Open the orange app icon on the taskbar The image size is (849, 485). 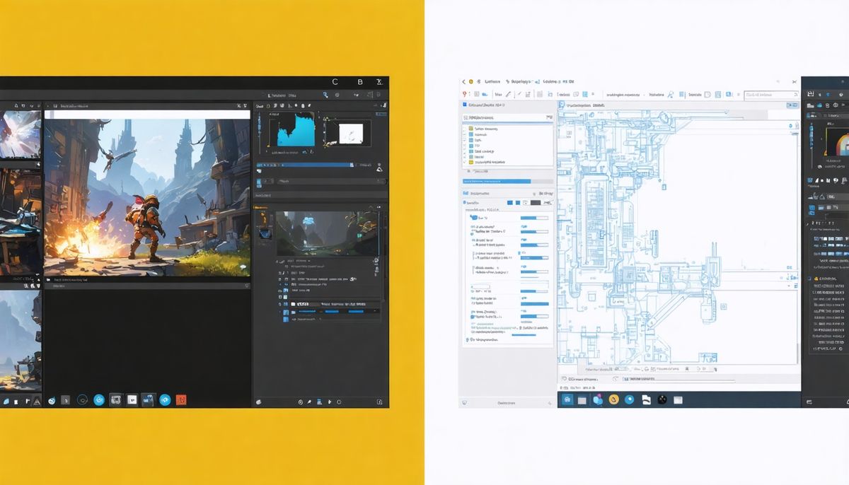(613, 399)
